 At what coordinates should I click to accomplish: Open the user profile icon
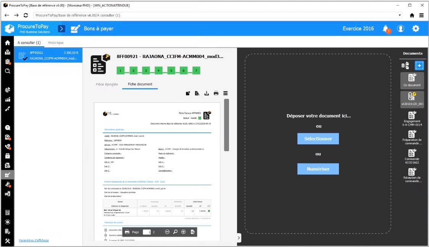click(401, 29)
